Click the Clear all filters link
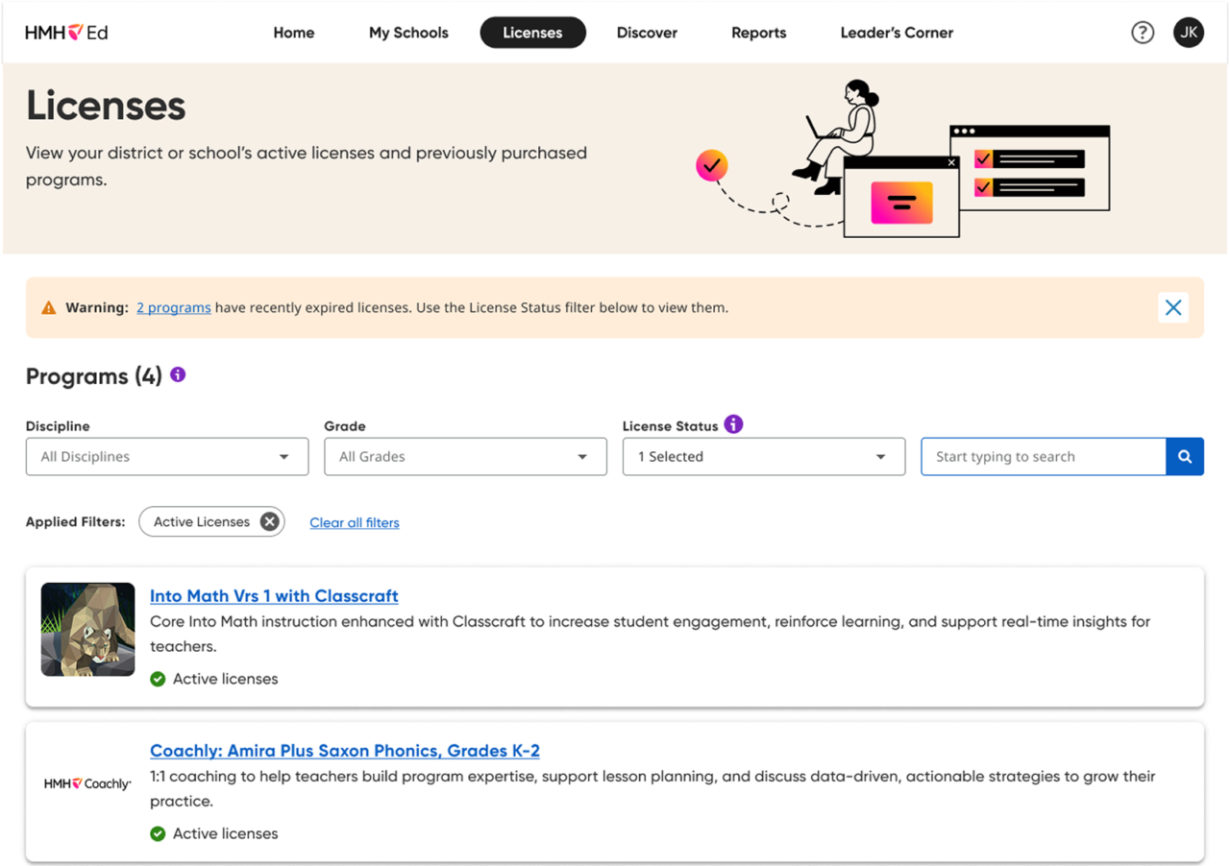 355,523
